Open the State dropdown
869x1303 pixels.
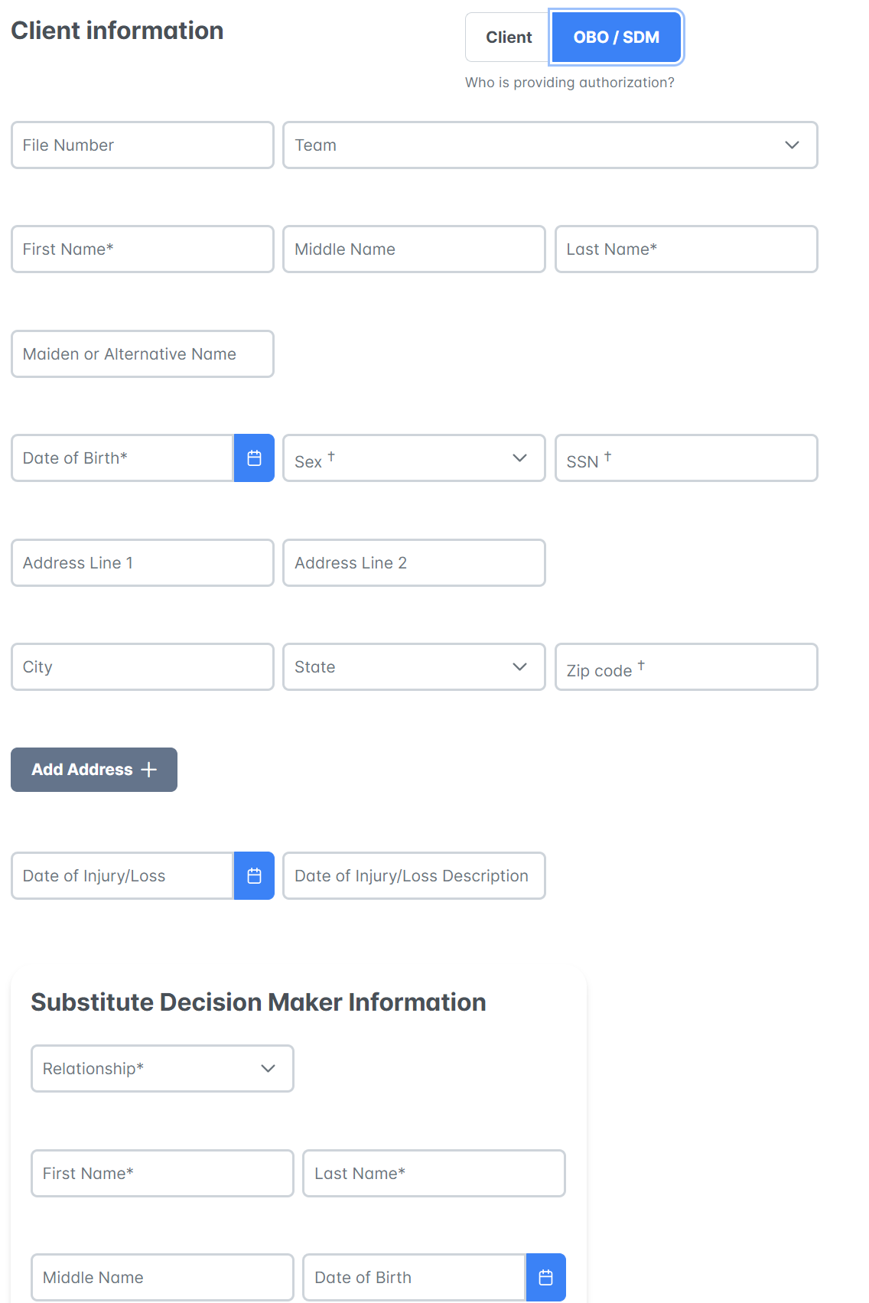pos(414,667)
